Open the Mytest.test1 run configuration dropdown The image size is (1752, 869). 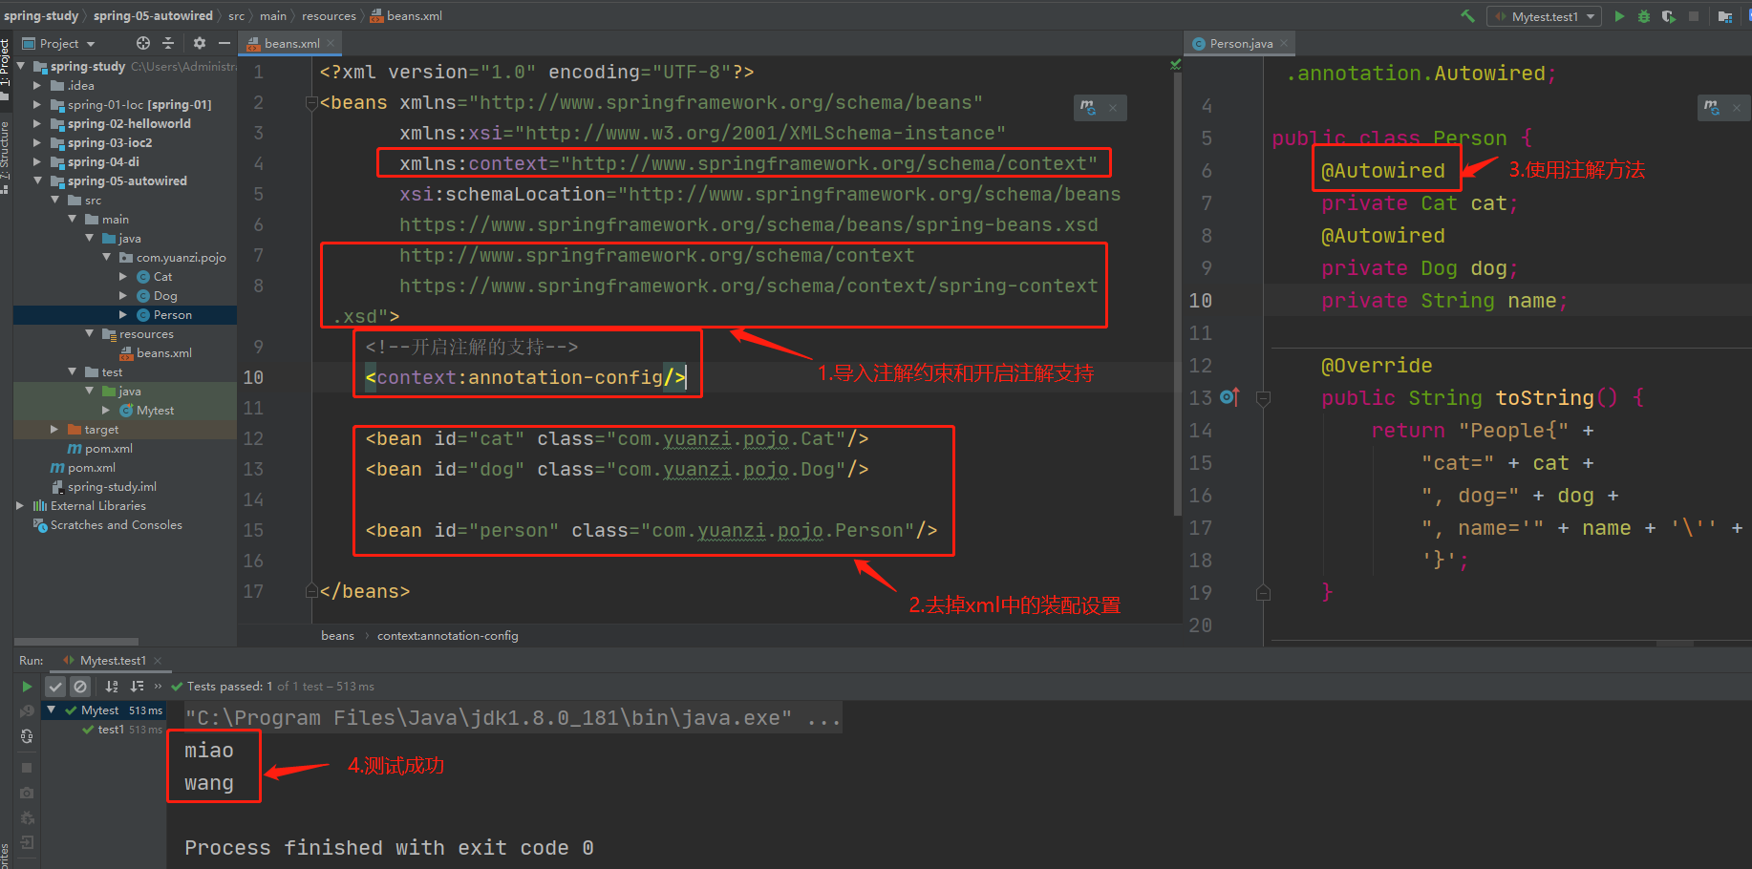click(1544, 16)
